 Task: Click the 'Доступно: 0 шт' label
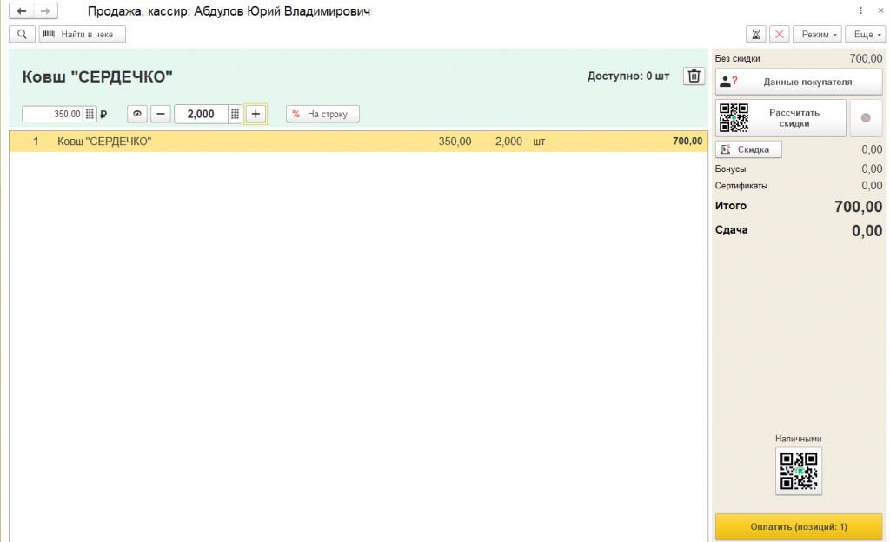(x=628, y=76)
